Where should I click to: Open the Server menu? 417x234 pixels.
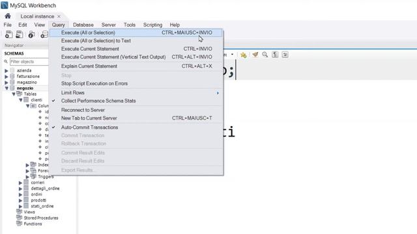[x=109, y=25]
